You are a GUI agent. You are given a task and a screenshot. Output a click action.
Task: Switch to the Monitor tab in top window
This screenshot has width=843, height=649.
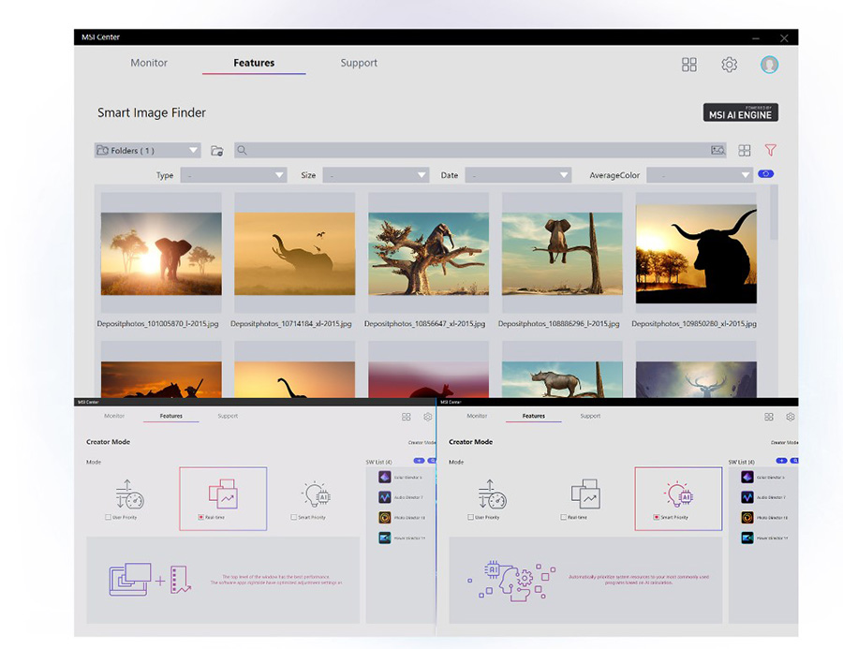pyautogui.click(x=149, y=63)
